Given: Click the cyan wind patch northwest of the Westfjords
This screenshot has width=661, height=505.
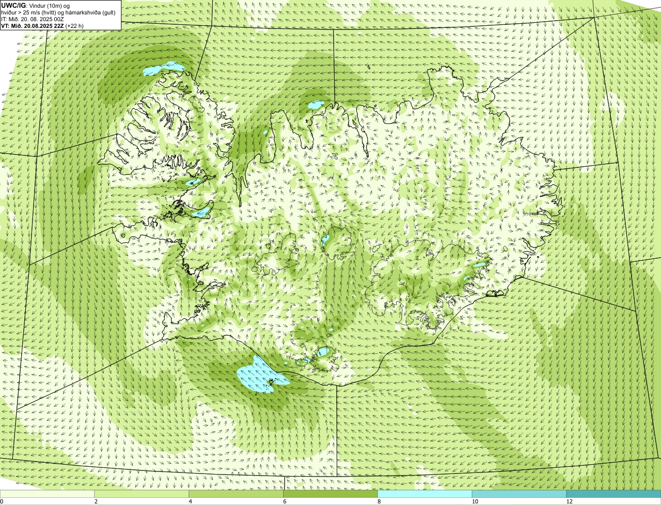Looking at the screenshot, I should tap(164, 68).
